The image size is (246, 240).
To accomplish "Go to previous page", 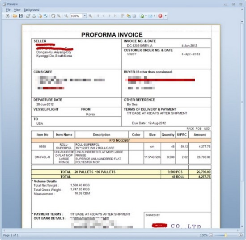I will 104,16.
